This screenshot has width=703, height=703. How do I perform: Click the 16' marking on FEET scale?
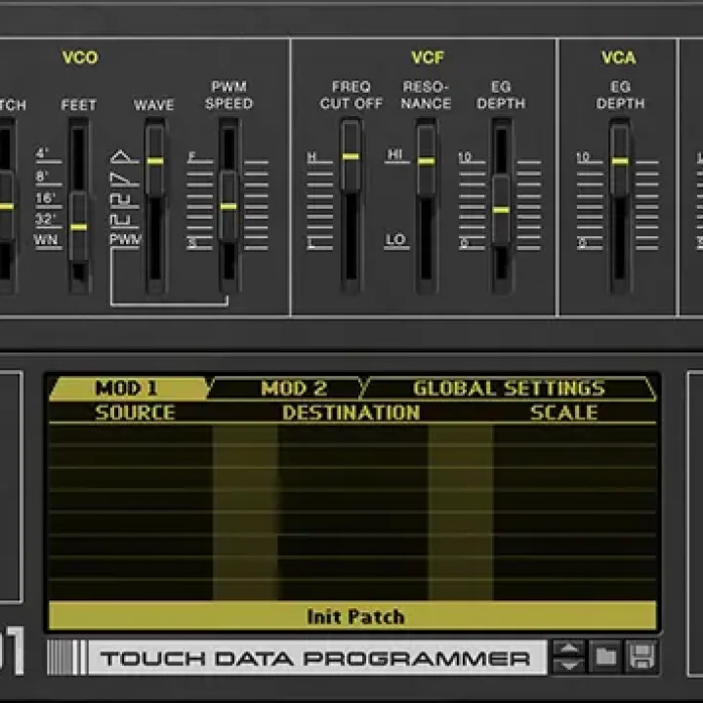click(45, 197)
